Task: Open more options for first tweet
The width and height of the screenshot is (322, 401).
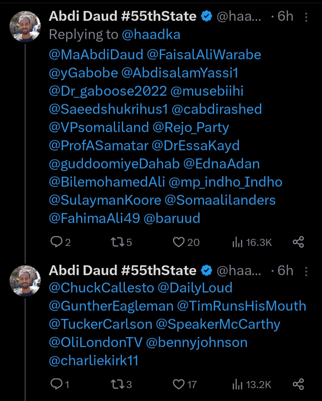Action: tap(306, 17)
